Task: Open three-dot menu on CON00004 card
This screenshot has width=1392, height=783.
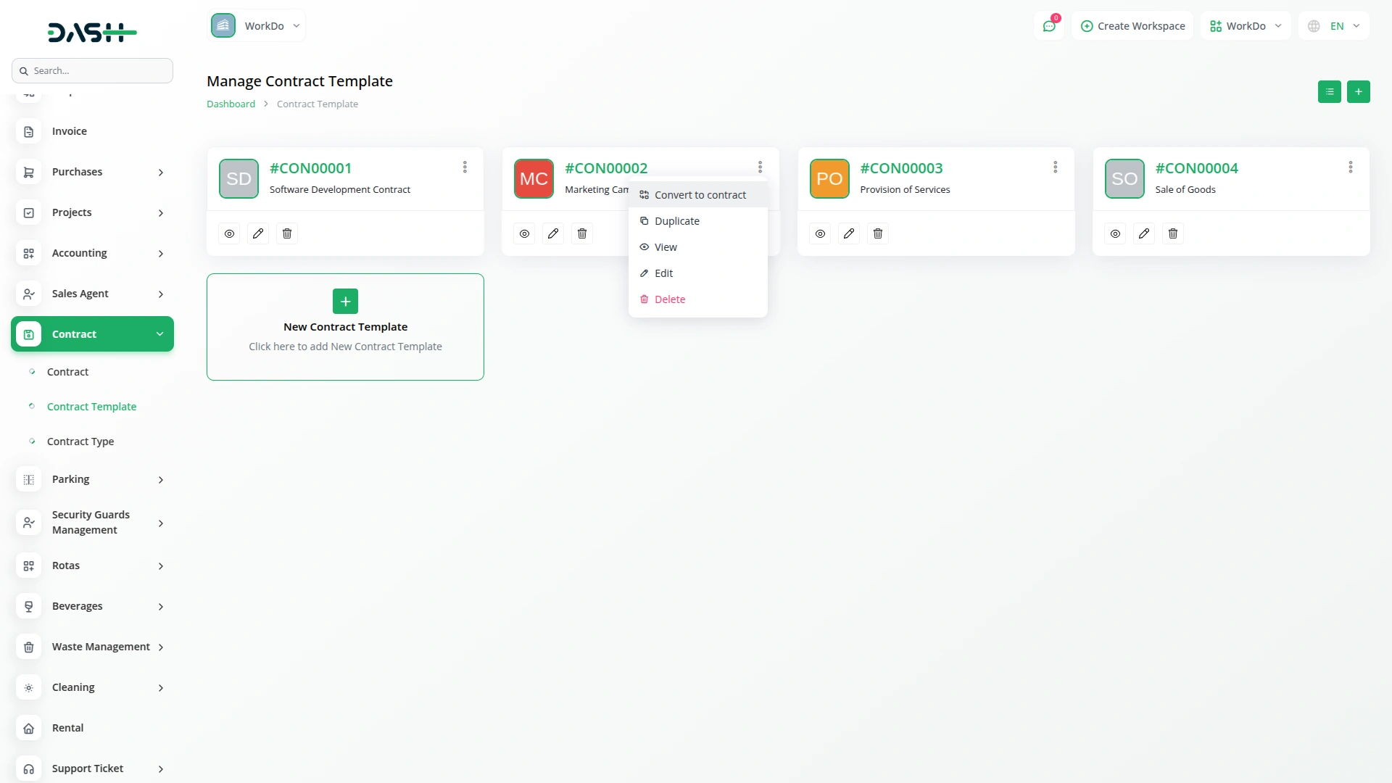Action: coord(1350,167)
